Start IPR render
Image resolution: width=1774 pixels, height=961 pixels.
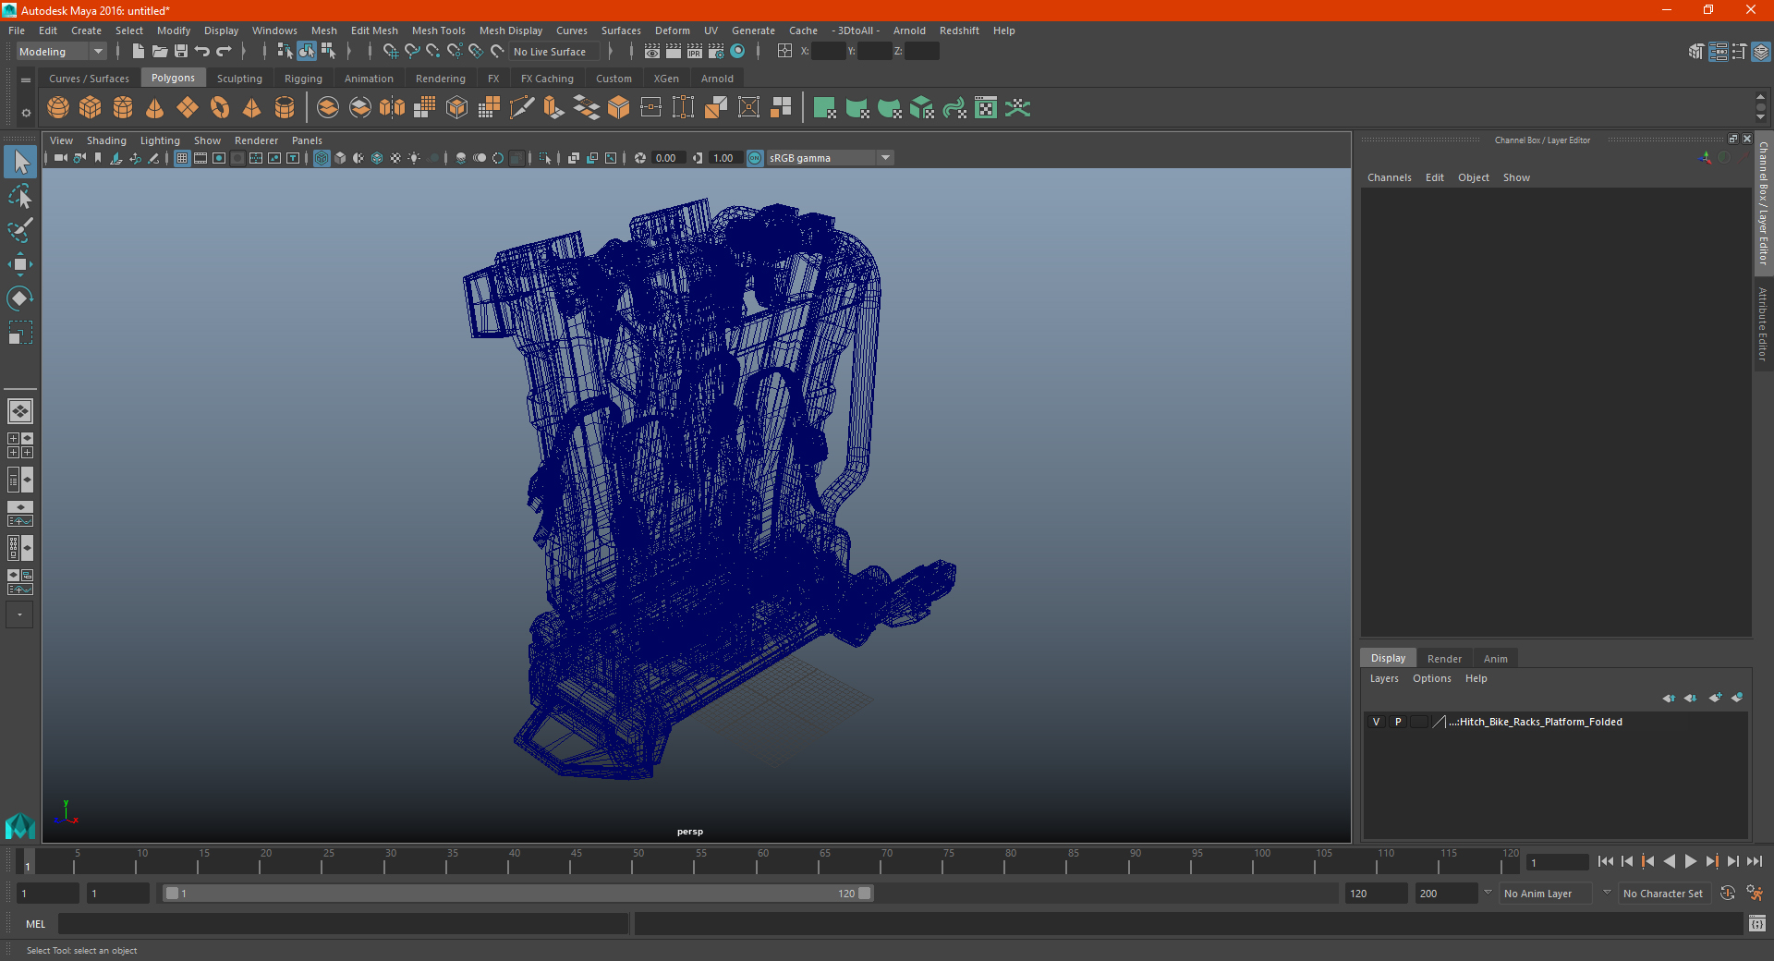coord(695,52)
